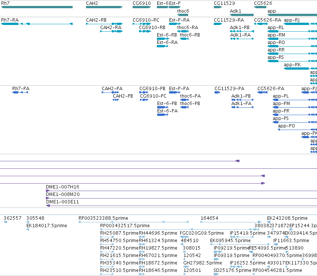Image resolution: width=317 pixels, height=276 pixels.
Task: Click the CG6910 gene label
Action: 142,3
